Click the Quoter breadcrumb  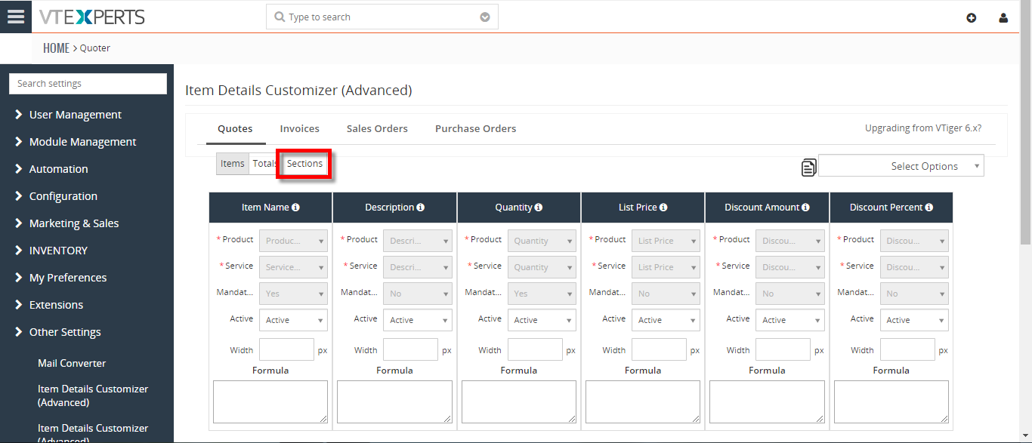pos(95,48)
